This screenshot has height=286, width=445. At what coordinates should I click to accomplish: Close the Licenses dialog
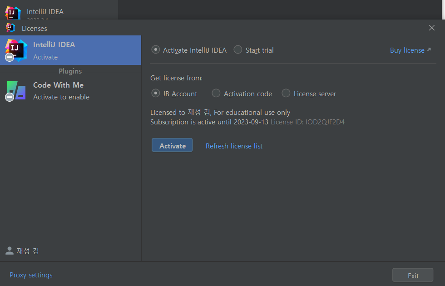point(432,28)
